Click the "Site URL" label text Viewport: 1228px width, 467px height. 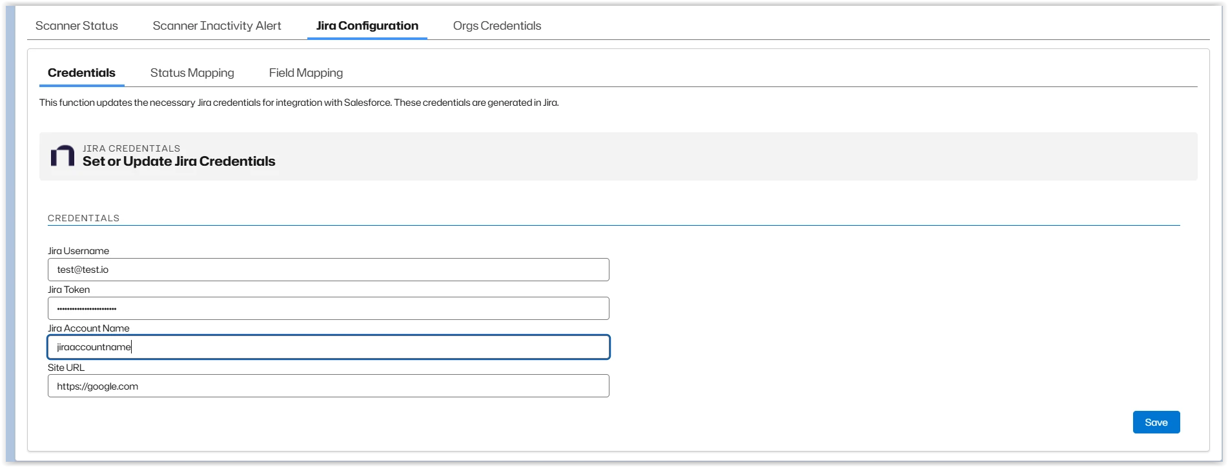66,368
